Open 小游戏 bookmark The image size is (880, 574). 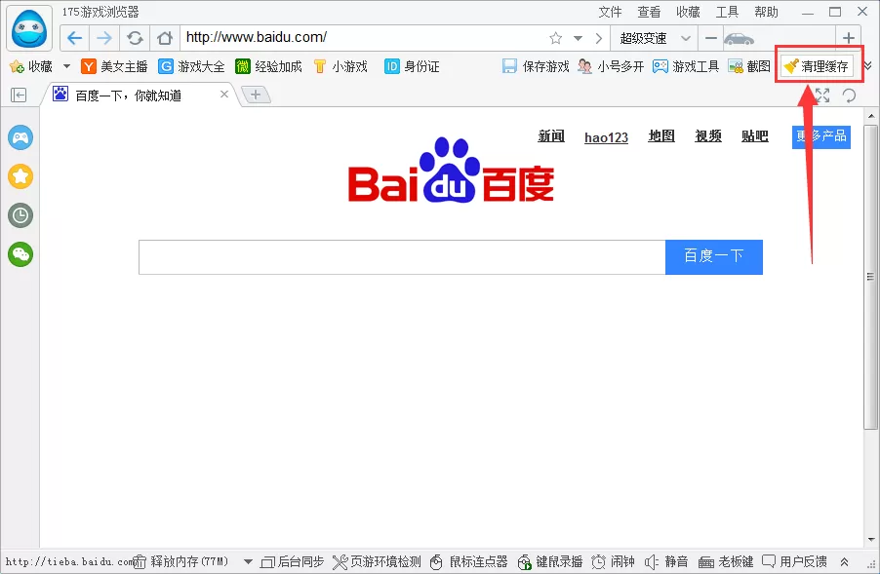click(x=340, y=66)
